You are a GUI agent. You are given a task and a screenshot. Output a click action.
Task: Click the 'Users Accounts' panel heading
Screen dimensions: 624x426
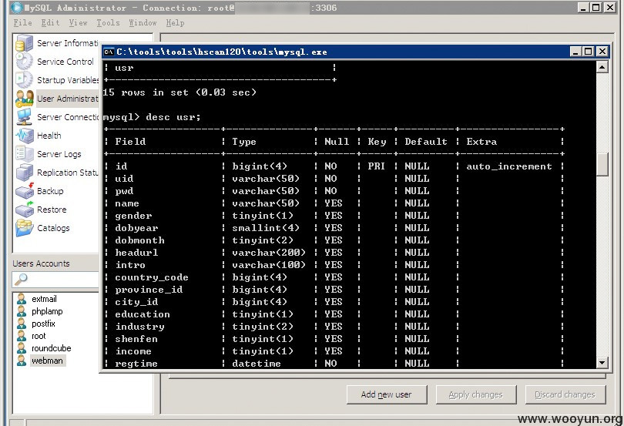41,263
